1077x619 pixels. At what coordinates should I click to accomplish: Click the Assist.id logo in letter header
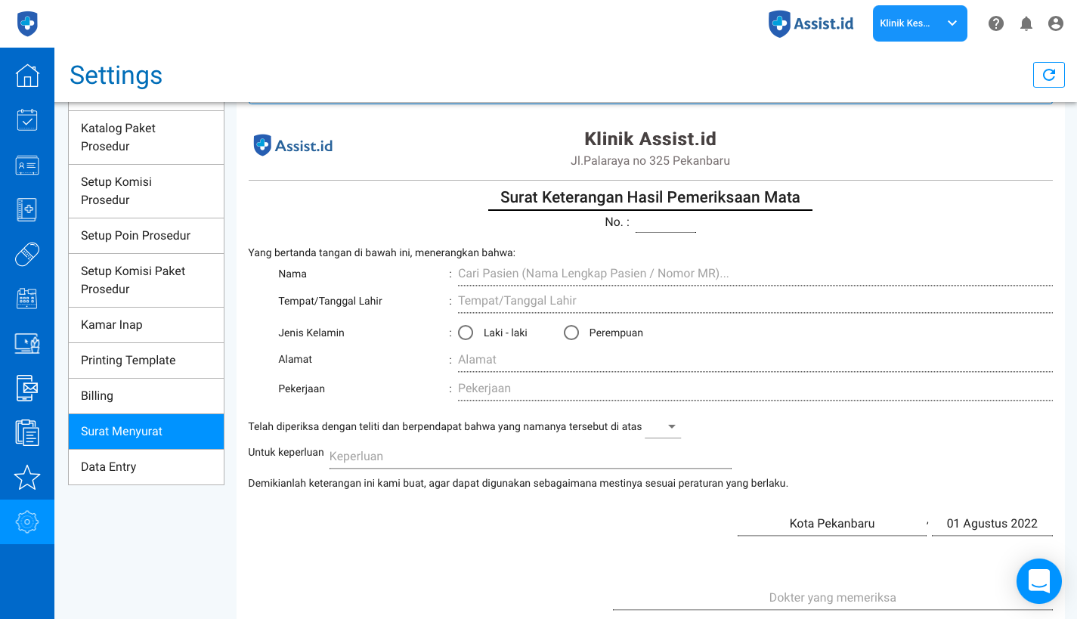[x=293, y=145]
